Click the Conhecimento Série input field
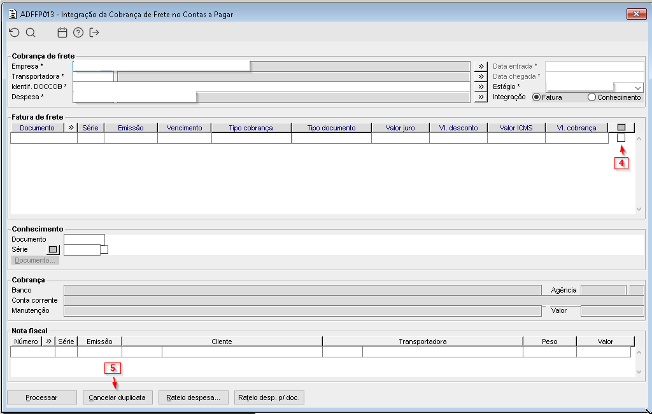This screenshot has width=652, height=414. click(82, 249)
